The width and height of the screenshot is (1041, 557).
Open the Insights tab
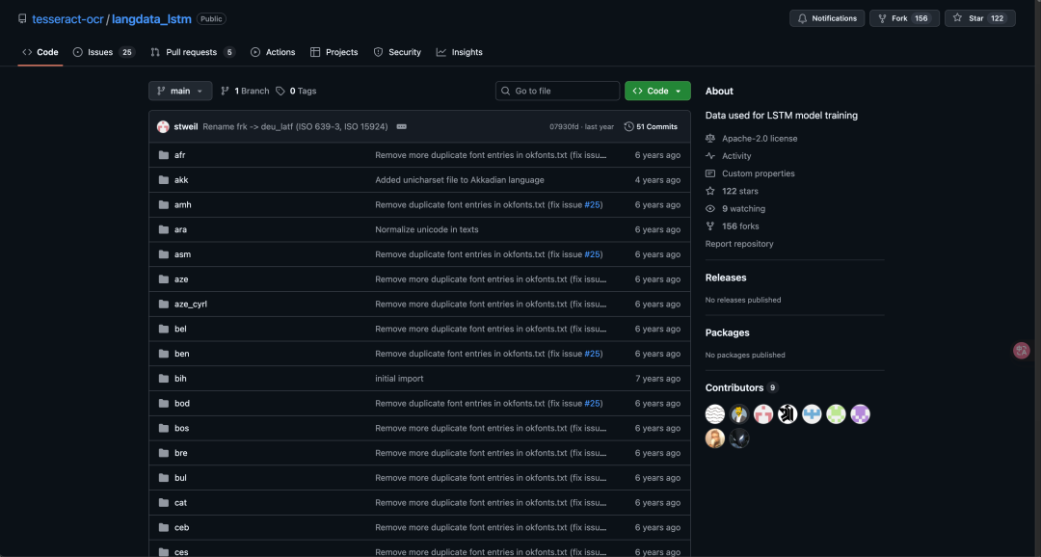pos(460,52)
